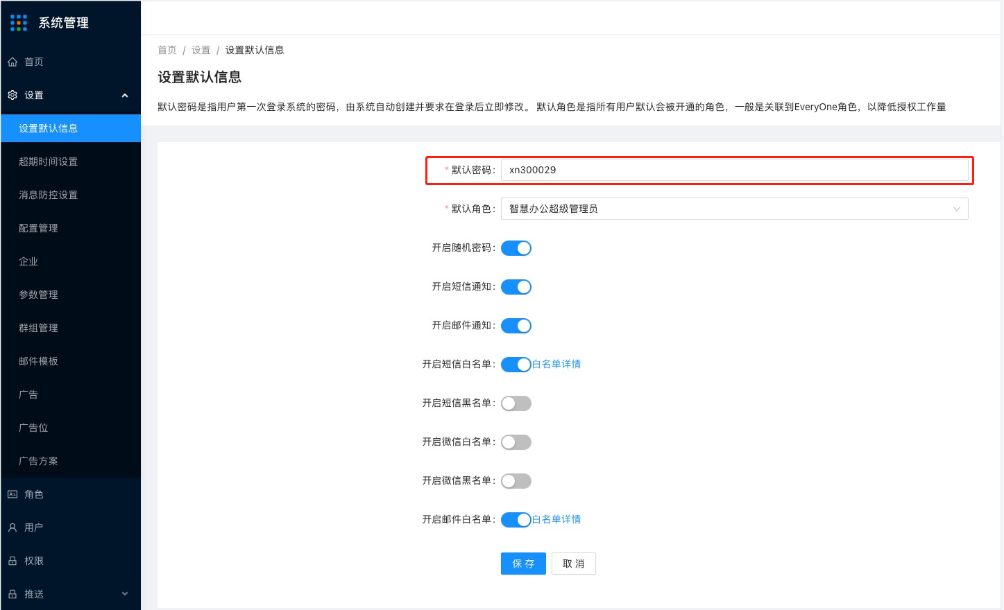Collapse the 设置 menu with its chevron

pyautogui.click(x=125, y=96)
